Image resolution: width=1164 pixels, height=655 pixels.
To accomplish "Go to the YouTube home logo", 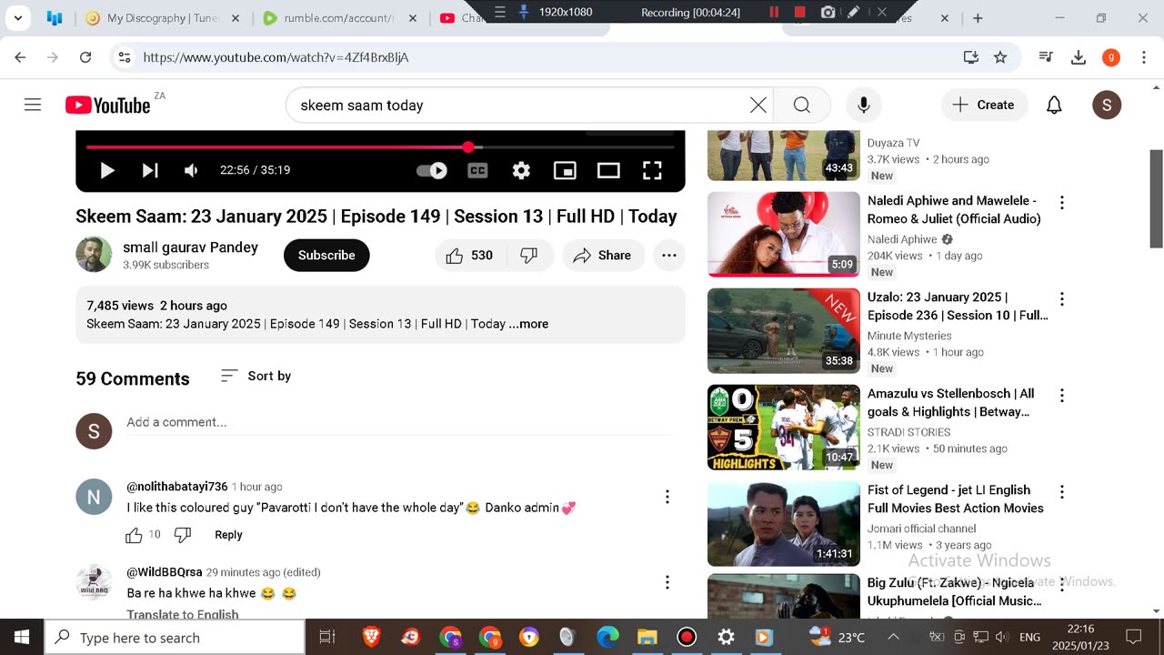I will (x=108, y=106).
